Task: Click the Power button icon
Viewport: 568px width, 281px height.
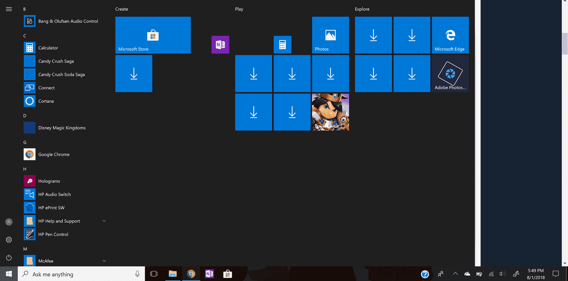Action: pos(9,258)
